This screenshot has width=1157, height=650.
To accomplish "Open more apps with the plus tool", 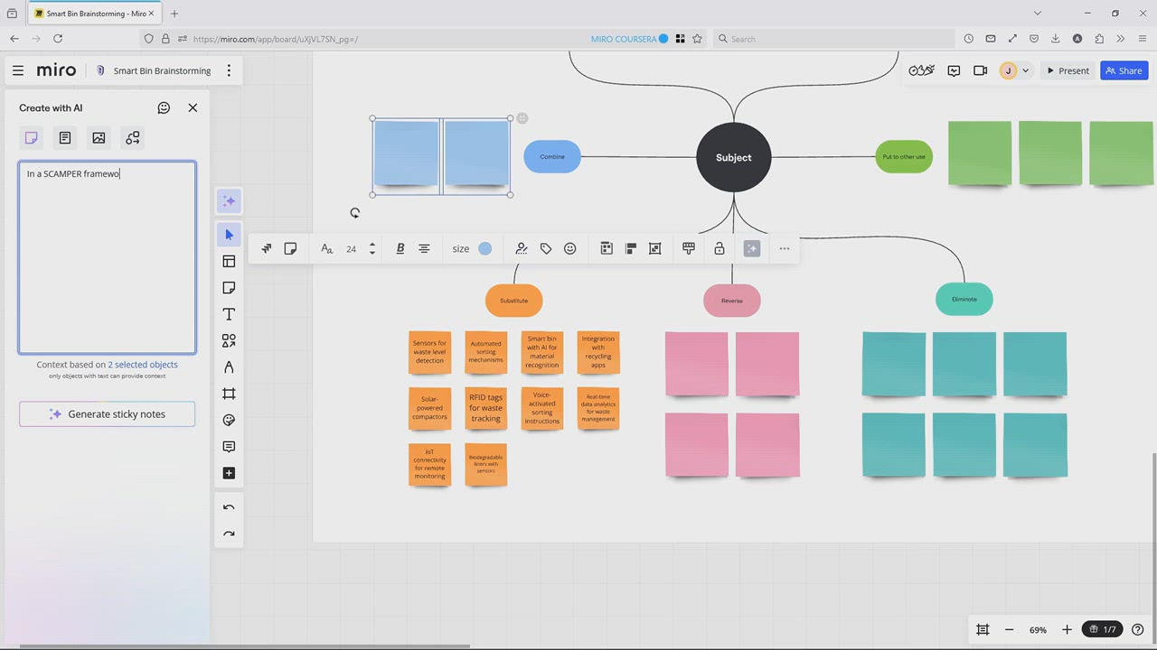I will click(x=229, y=473).
